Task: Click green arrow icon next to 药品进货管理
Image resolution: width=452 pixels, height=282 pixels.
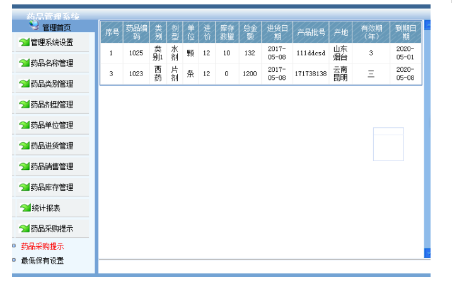Action: point(24,146)
